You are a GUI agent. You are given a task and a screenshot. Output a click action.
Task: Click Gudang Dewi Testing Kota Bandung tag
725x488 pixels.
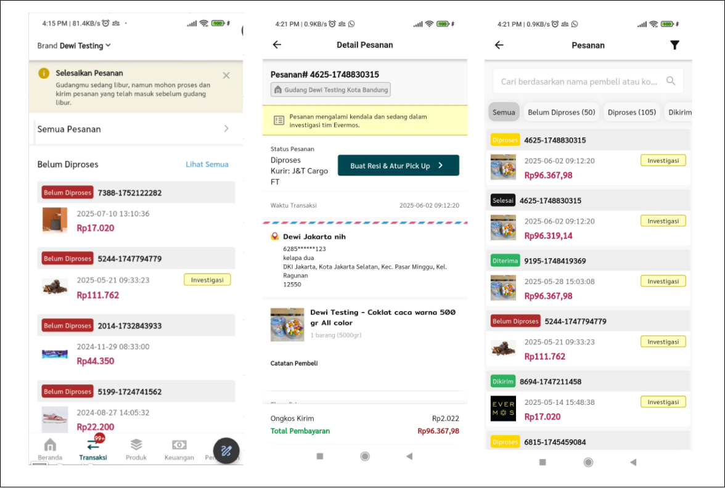[x=330, y=90]
